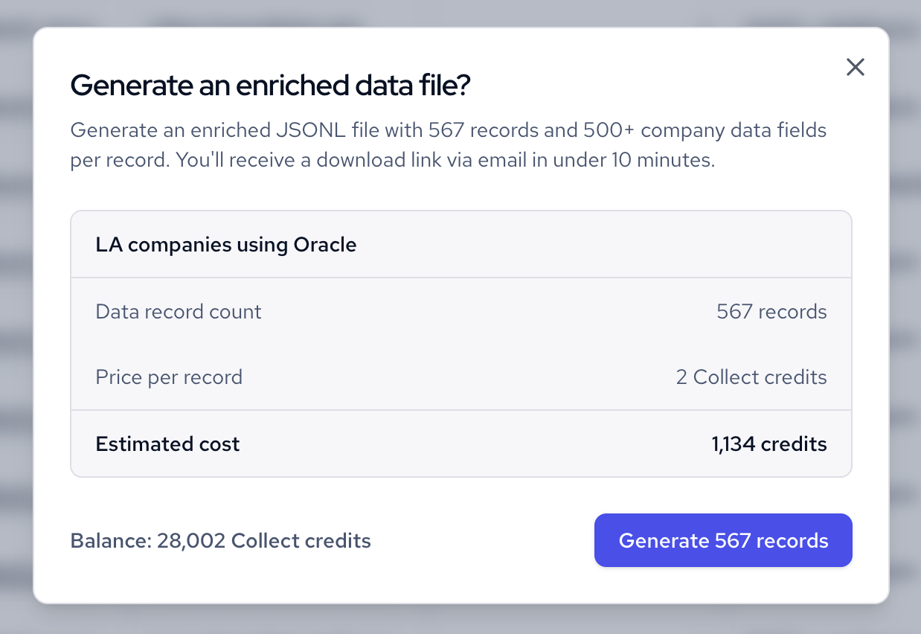Click the Data record count label
The image size is (921, 634).
coord(179,311)
